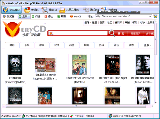Open Options (选项) gear toolbar button
The height and width of the screenshot is (119, 160).
pos(91,10)
